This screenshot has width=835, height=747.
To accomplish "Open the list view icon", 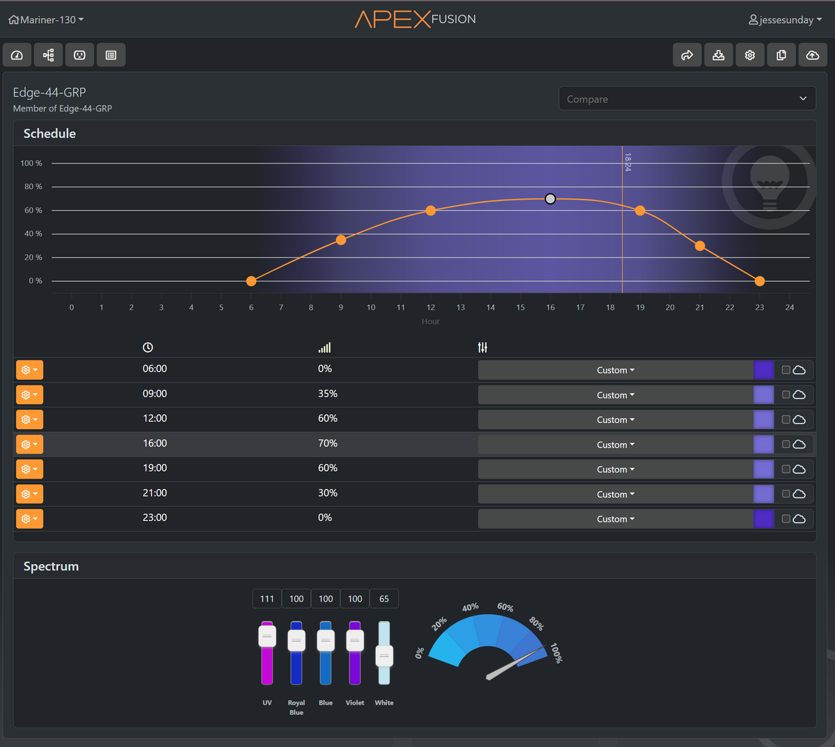I will [x=111, y=55].
